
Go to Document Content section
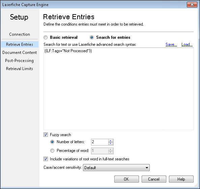(x=20, y=53)
